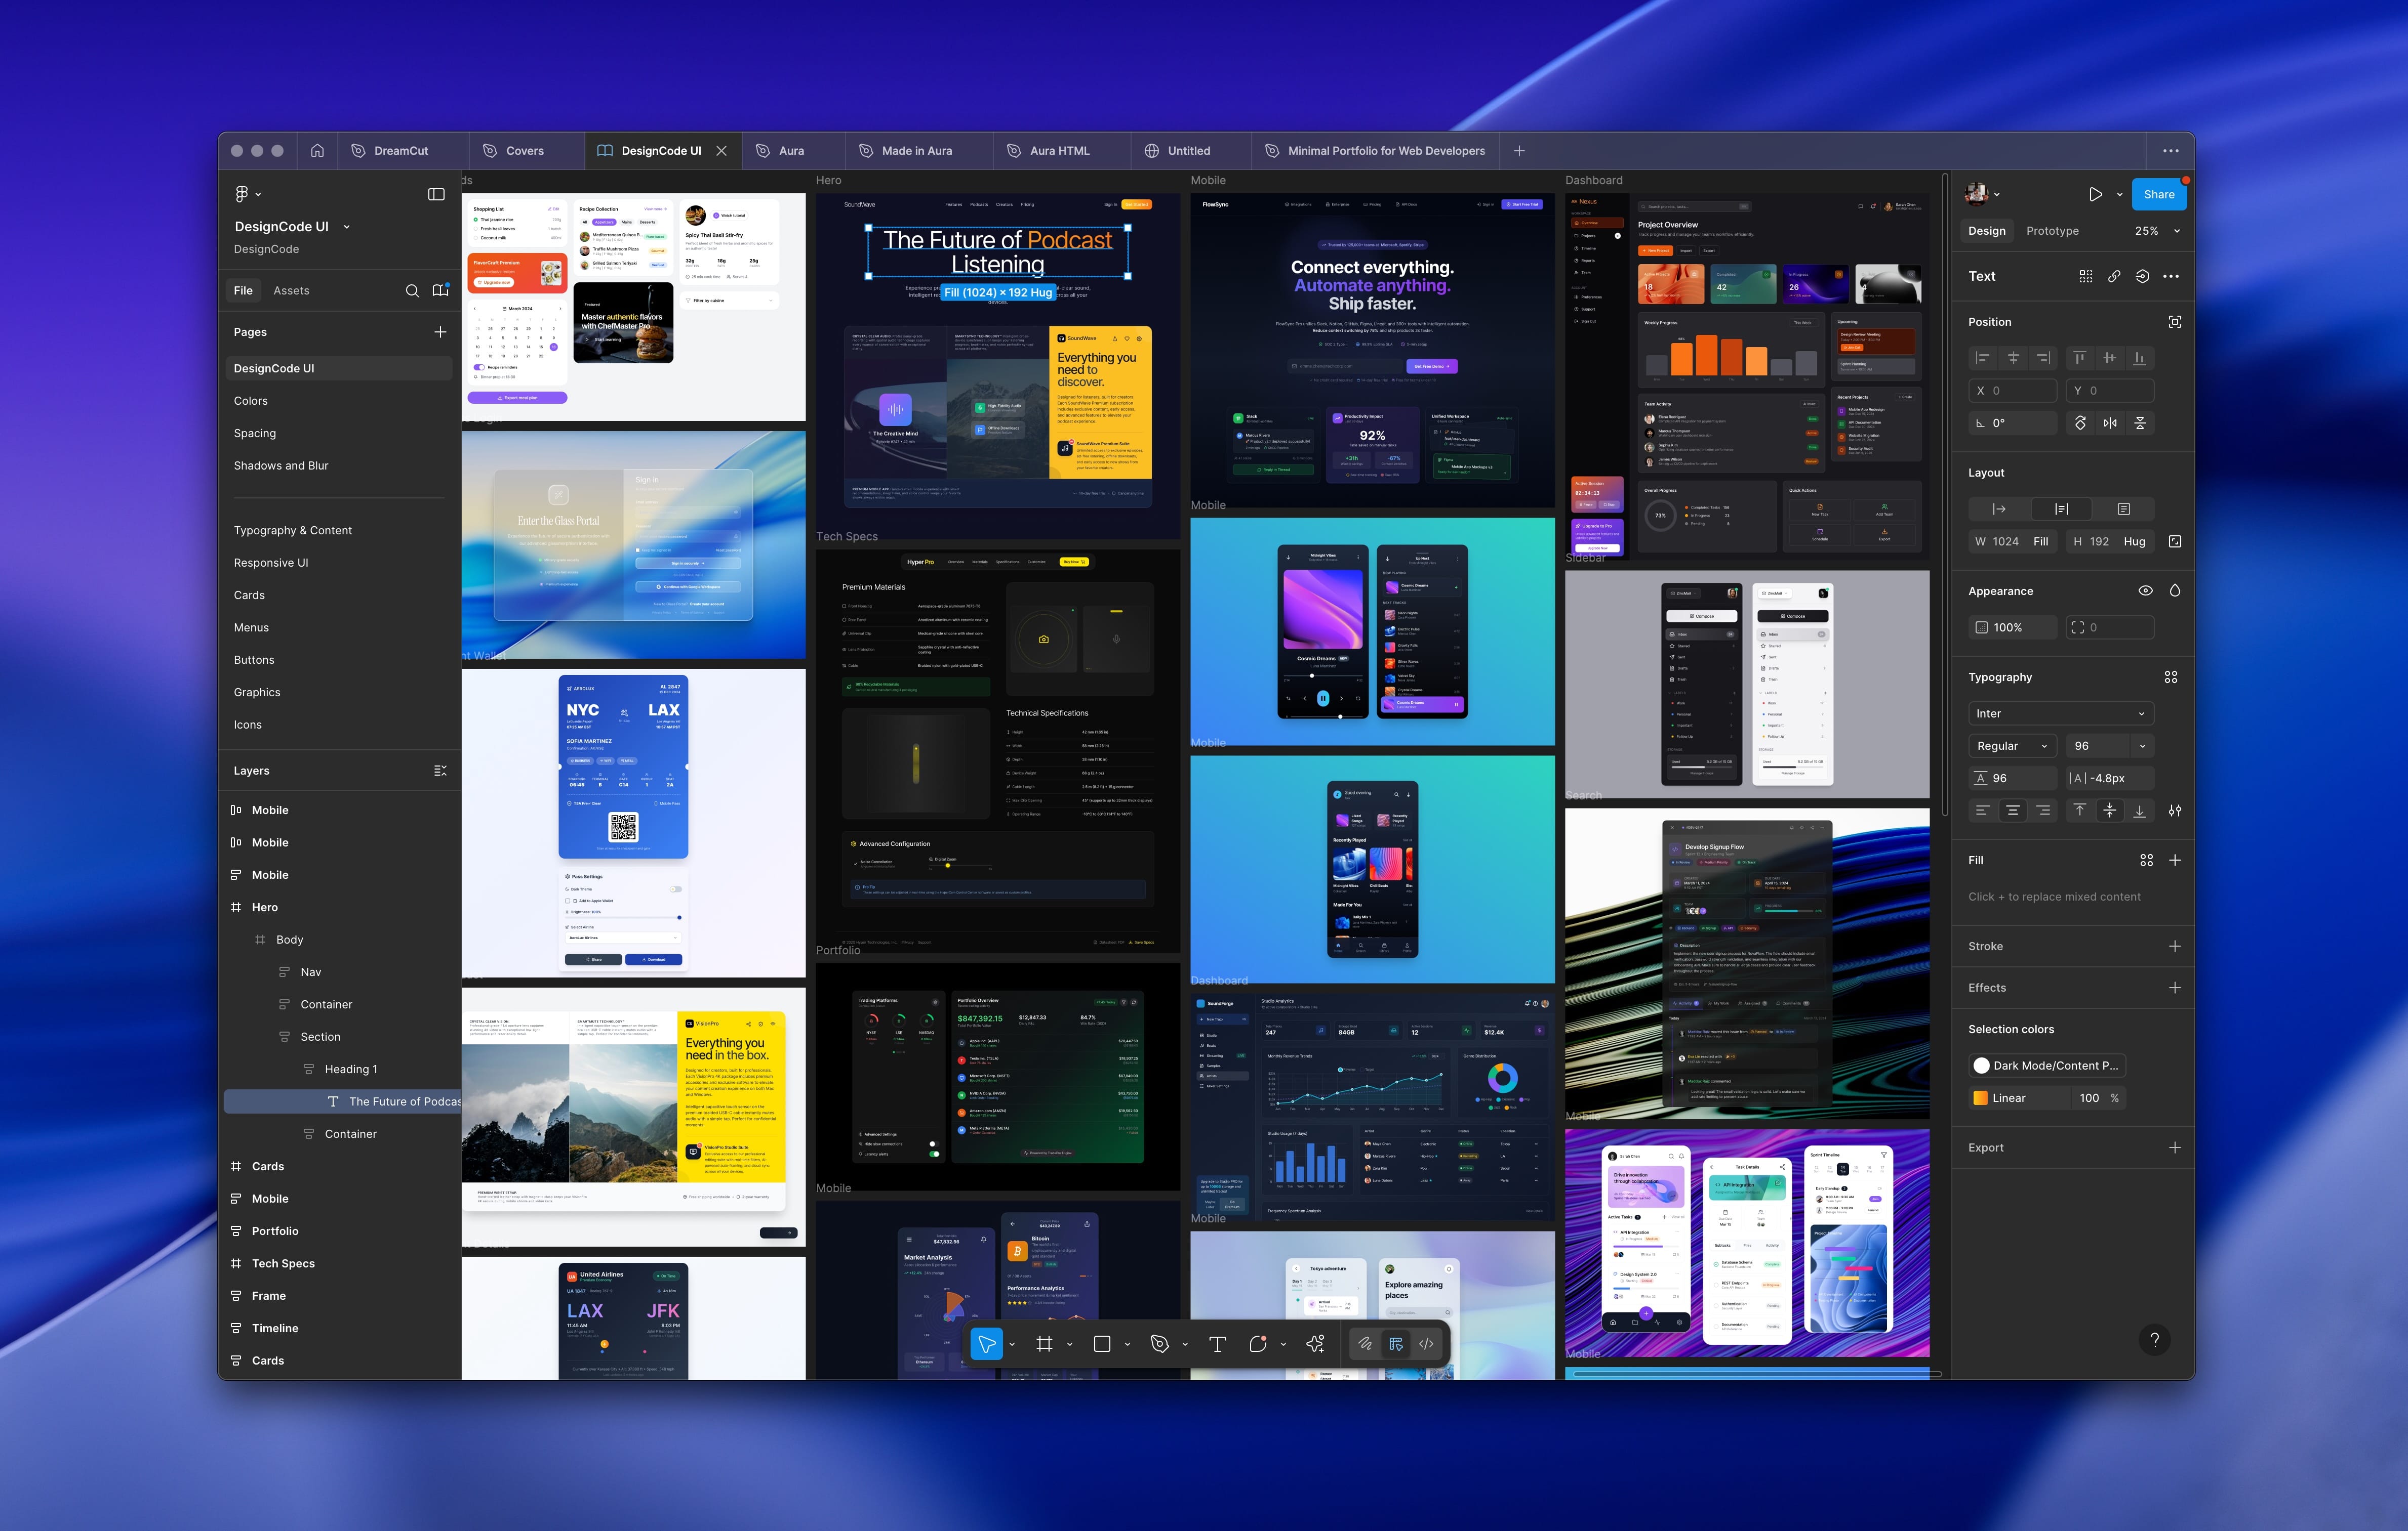Align text to top vertically
Image resolution: width=2408 pixels, height=1531 pixels.
click(x=2080, y=811)
